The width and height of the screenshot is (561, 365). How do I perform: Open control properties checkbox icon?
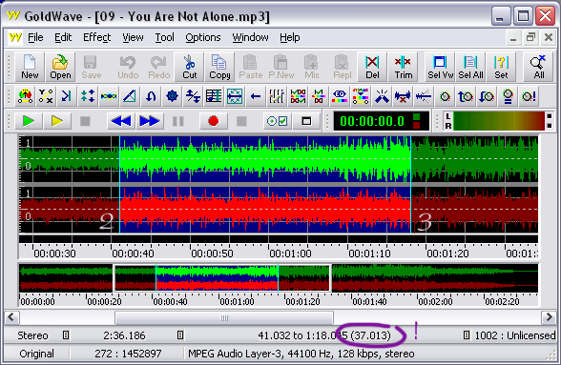278,121
